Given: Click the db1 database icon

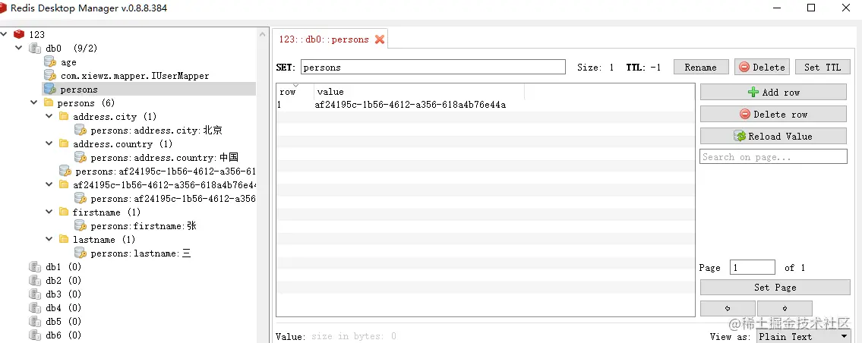Looking at the screenshot, I should 35,267.
